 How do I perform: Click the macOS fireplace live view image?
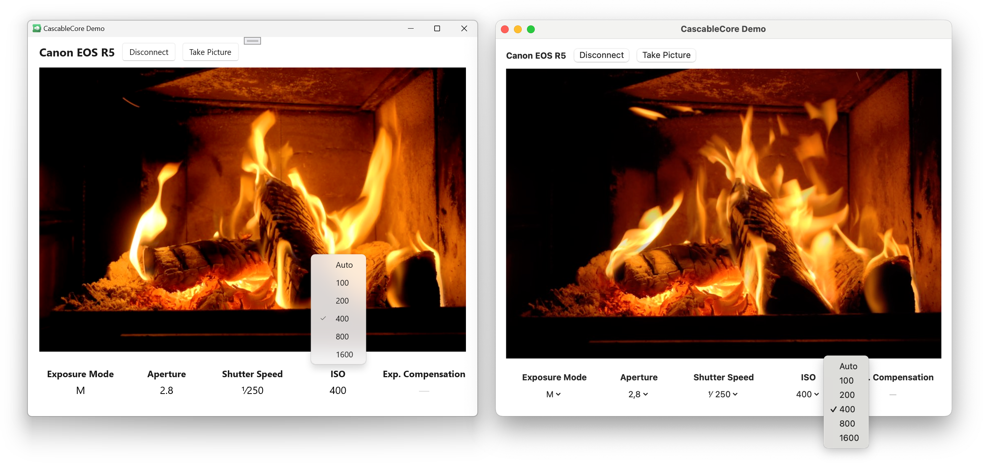pyautogui.click(x=723, y=214)
